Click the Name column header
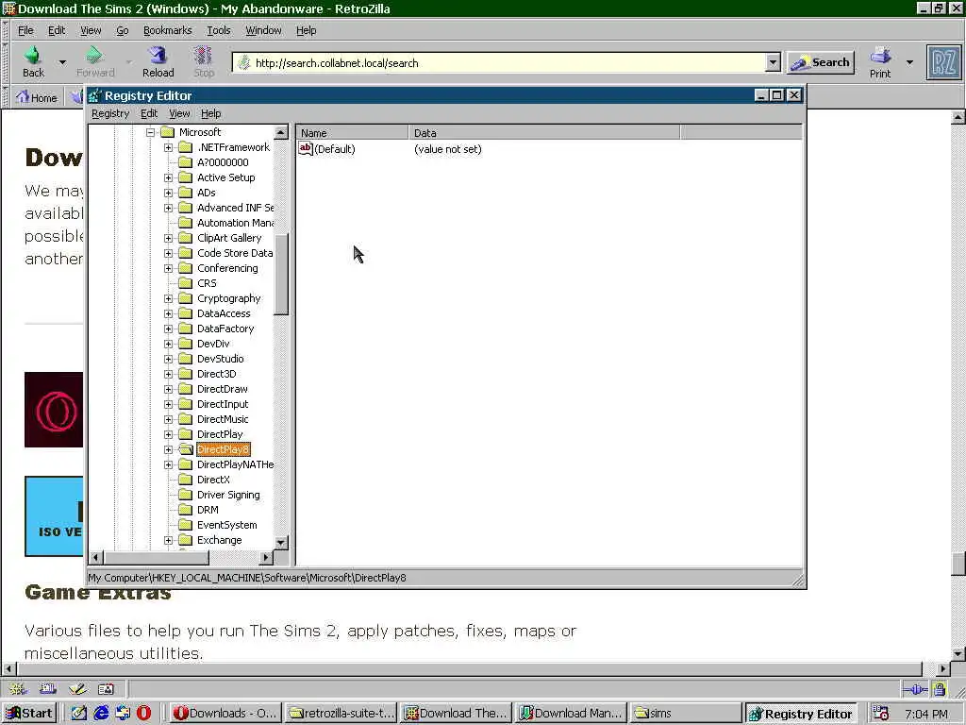The height and width of the screenshot is (725, 966). (353, 132)
